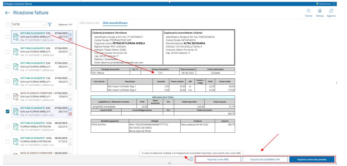Click the Selezionati 1/17 counter
This screenshot has height=166, width=347.
click(65, 25)
